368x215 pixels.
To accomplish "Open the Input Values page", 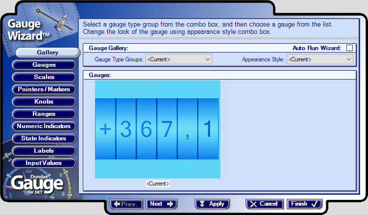I will pos(44,163).
